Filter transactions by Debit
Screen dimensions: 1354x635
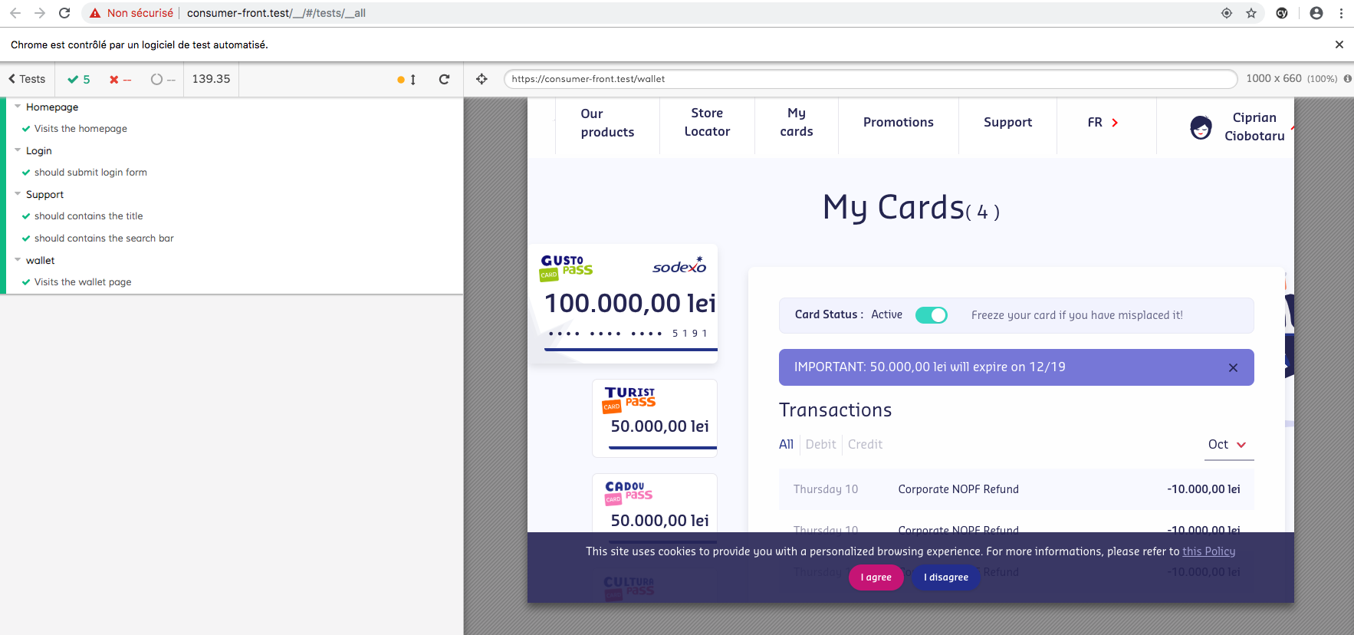pos(820,444)
